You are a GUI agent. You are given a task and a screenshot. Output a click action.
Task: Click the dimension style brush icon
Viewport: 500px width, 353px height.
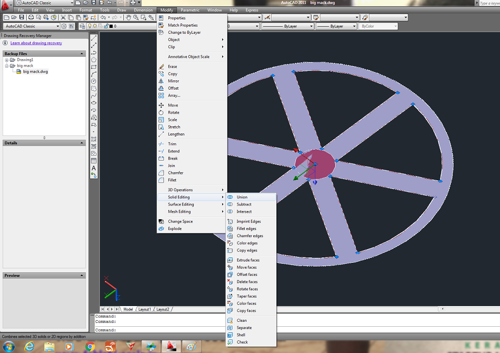coord(267,17)
